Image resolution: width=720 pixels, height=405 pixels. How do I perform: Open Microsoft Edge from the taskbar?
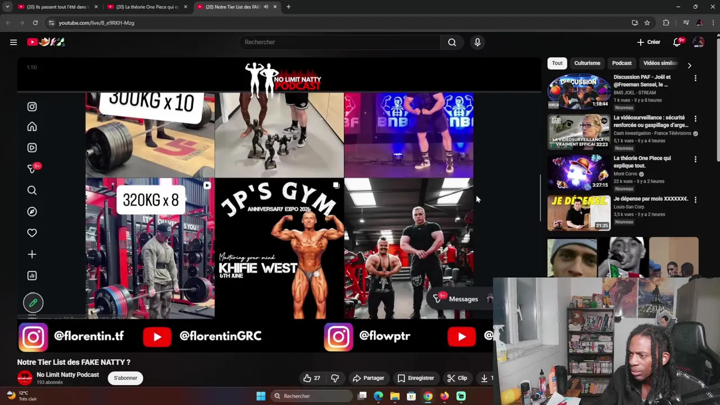[x=379, y=396]
